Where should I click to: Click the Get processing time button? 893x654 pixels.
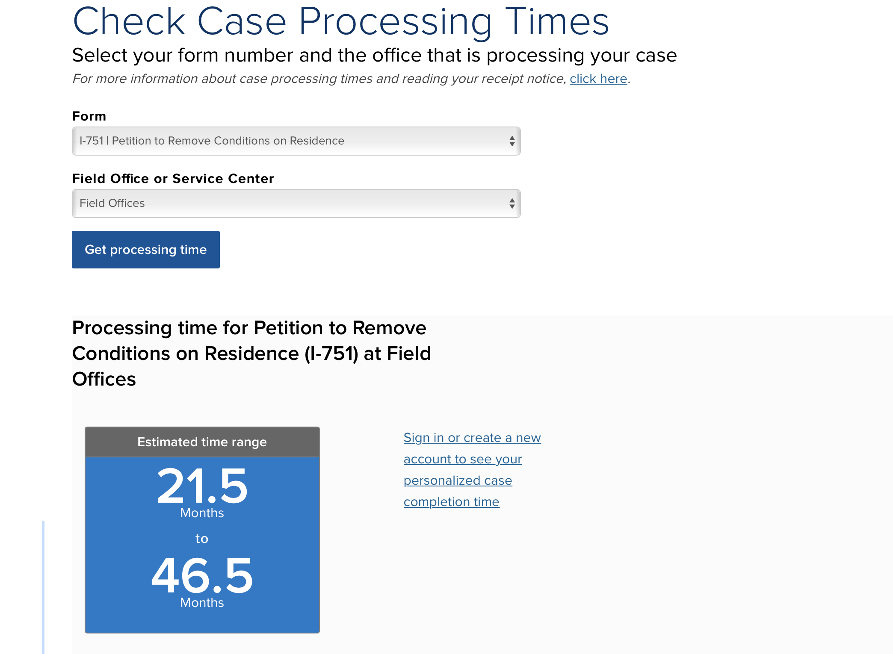(x=146, y=250)
